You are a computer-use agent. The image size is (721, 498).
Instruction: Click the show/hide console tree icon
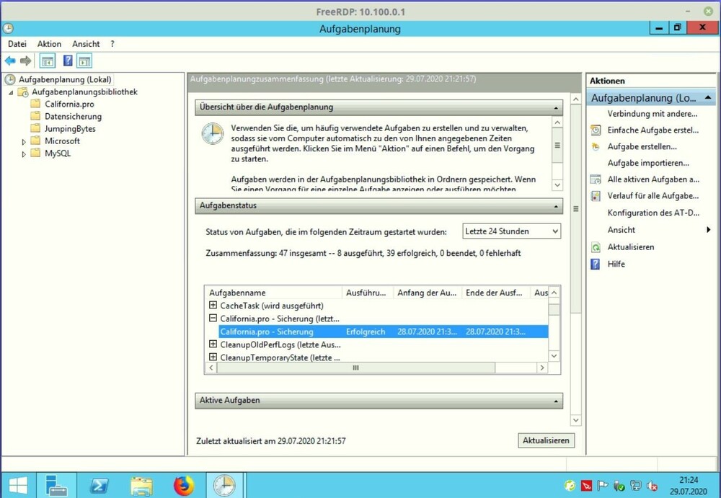(48, 61)
